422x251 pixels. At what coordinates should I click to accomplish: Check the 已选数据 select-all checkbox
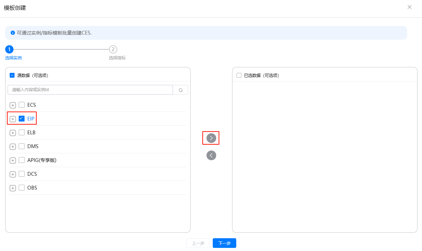pos(239,75)
